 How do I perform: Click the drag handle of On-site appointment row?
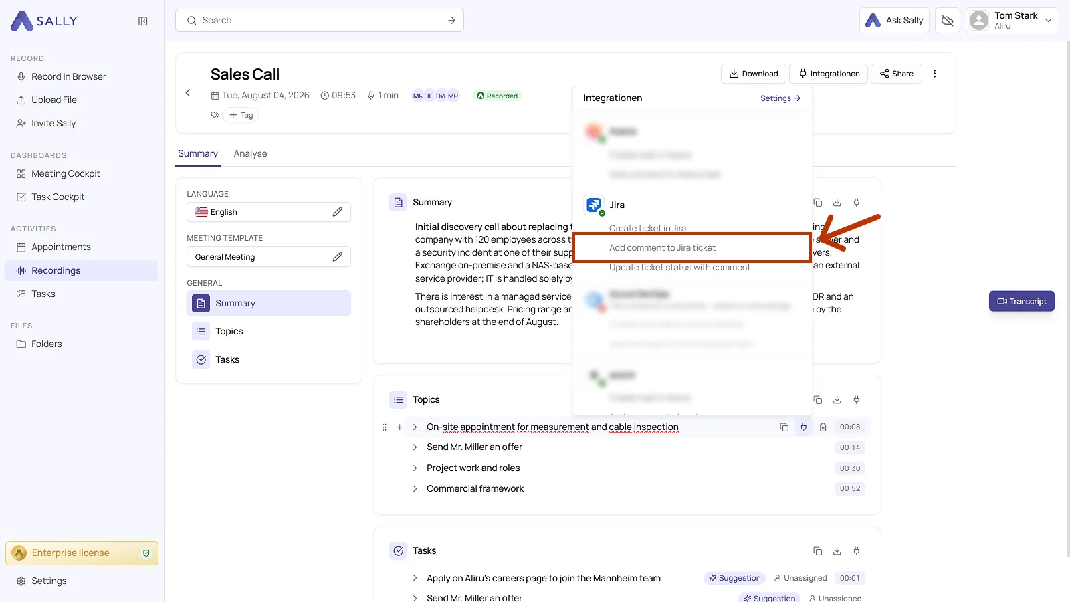[x=384, y=427]
